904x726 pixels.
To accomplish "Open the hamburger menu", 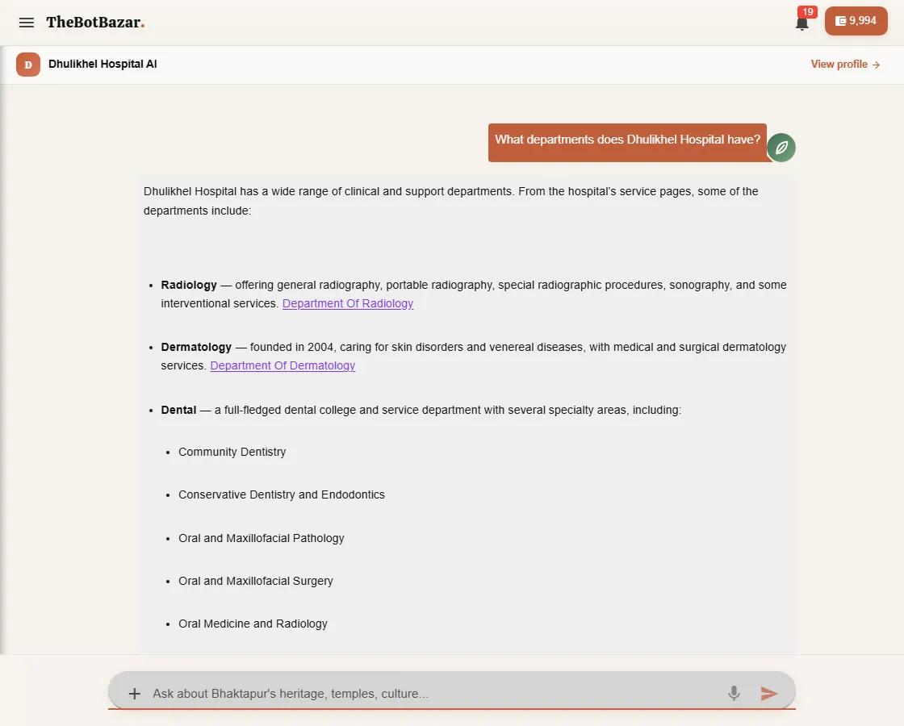I will (27, 23).
